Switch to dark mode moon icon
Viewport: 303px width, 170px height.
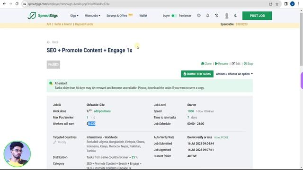click(x=236, y=16)
